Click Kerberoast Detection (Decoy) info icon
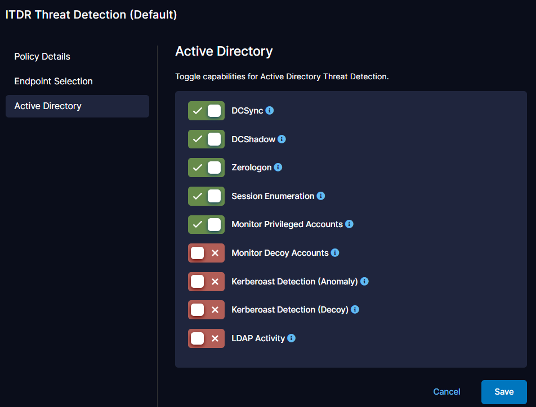This screenshot has height=407, width=536. 355,310
